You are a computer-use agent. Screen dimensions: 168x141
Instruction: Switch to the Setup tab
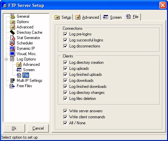point(63,17)
